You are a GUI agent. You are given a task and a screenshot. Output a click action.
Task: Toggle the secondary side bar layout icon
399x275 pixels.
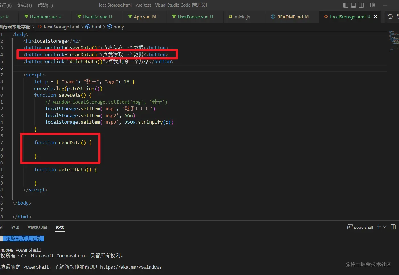(361, 5)
